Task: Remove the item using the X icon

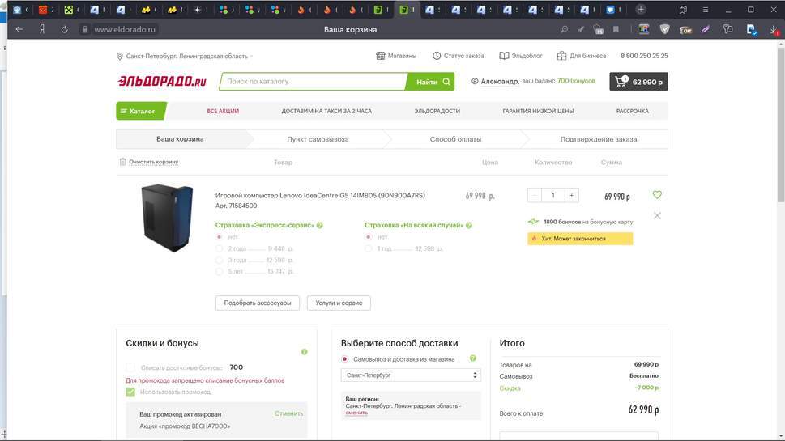Action: (x=657, y=216)
